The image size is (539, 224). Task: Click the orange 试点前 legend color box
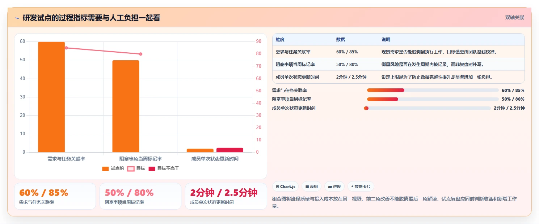[105, 168]
